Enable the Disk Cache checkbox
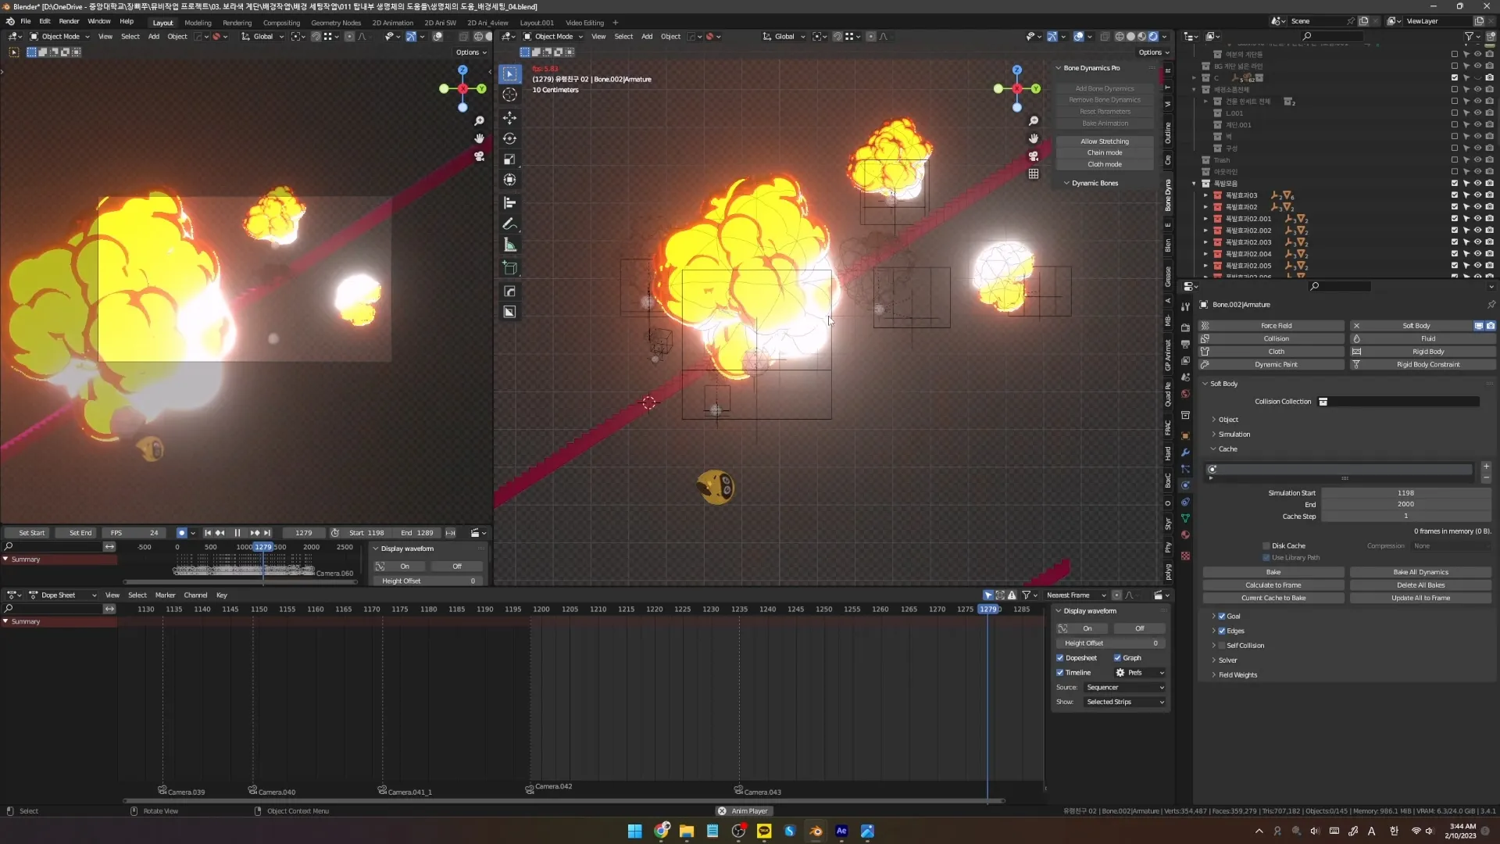 [x=1266, y=545]
